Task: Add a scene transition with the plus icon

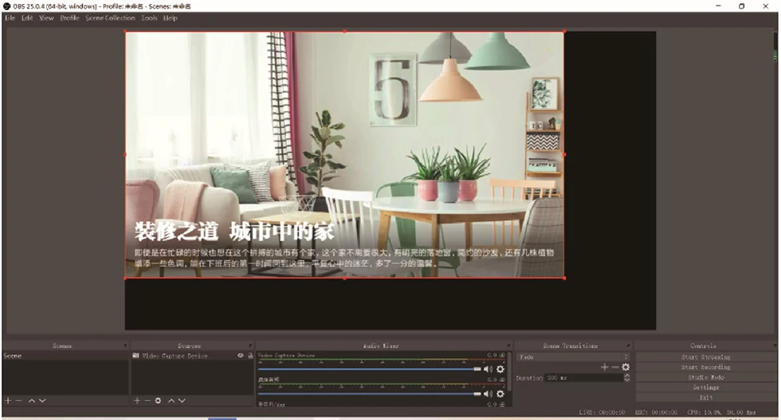Action: 604,367
